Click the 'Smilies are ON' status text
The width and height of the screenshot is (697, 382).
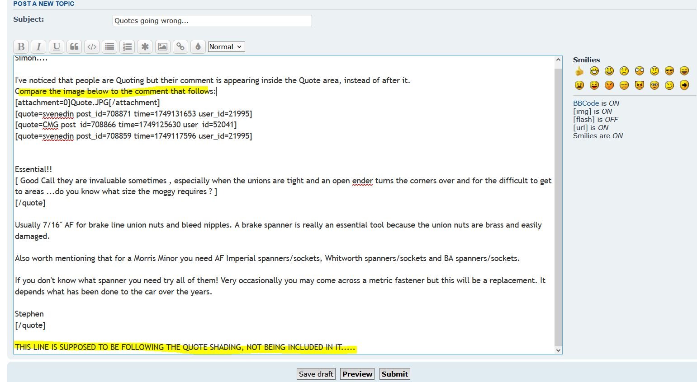598,135
